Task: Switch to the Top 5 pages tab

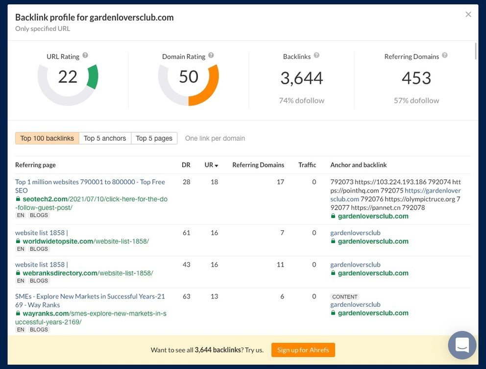Action: pyautogui.click(x=154, y=138)
